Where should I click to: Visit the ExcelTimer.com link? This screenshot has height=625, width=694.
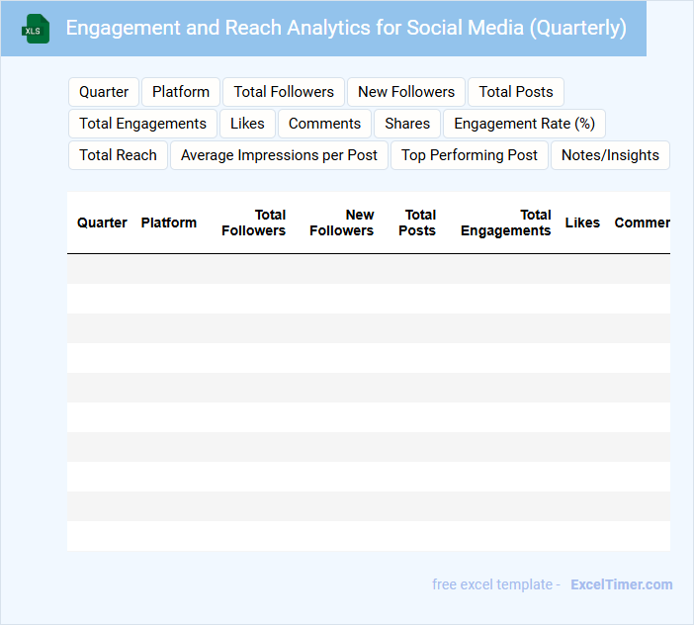click(621, 584)
